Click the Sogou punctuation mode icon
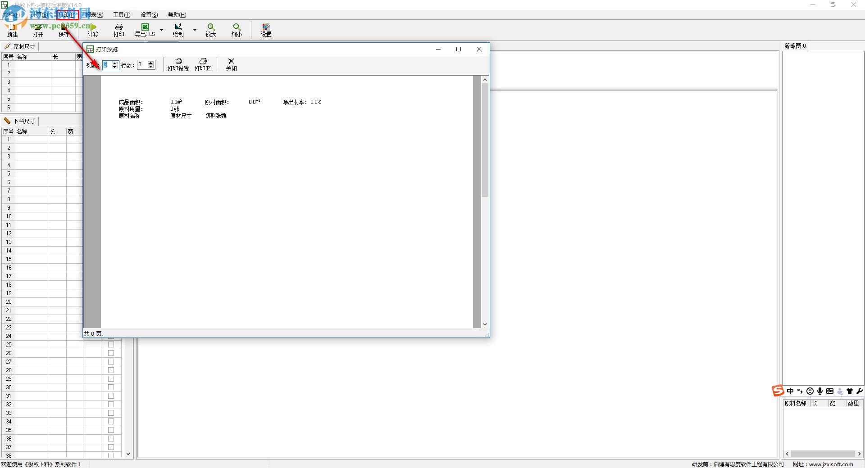This screenshot has height=468, width=865. tap(800, 391)
